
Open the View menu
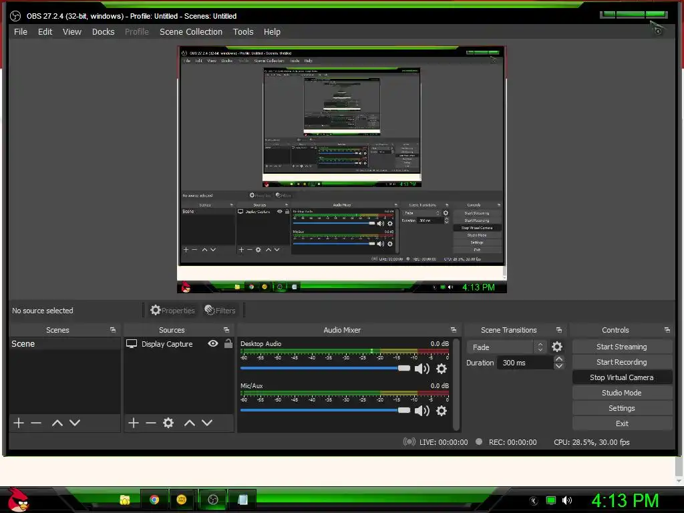click(72, 32)
